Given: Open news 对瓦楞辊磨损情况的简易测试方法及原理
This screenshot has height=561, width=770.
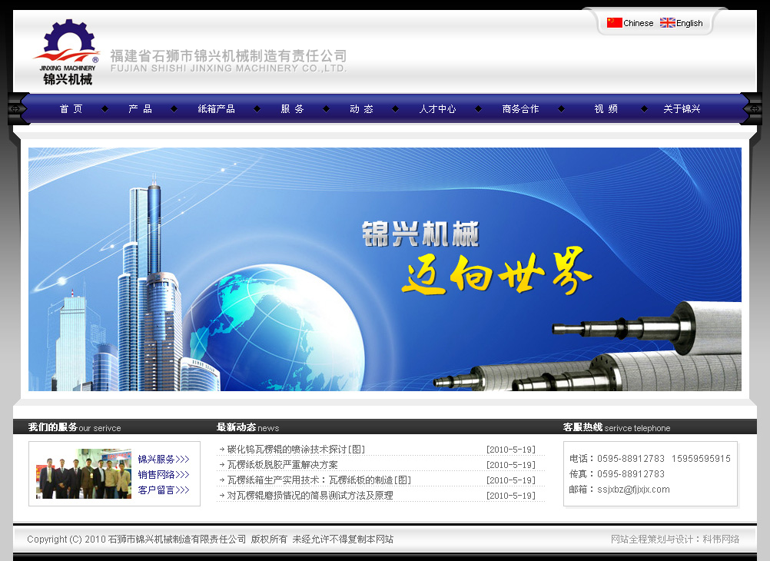Looking at the screenshot, I should tap(310, 495).
